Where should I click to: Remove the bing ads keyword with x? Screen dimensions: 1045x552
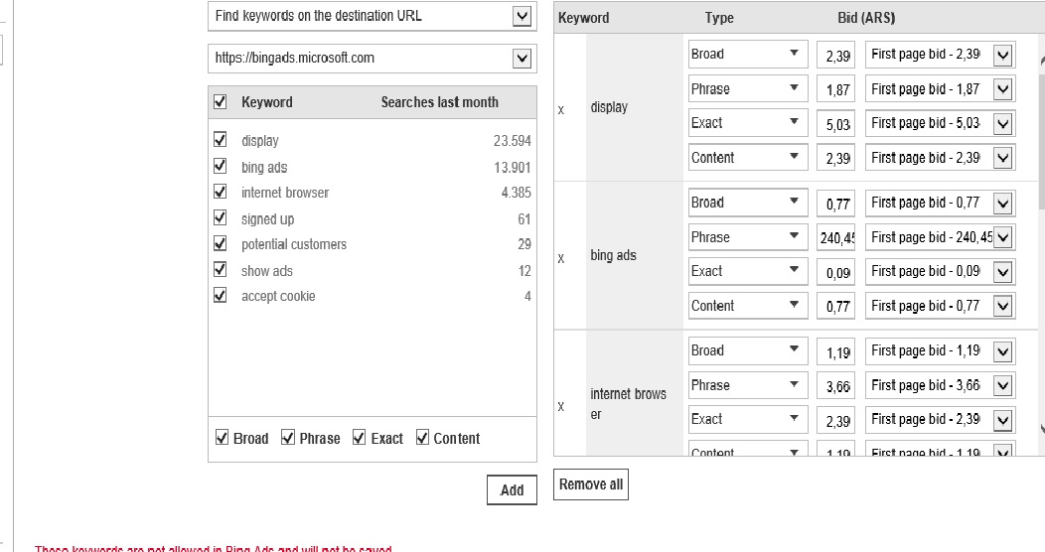point(561,259)
